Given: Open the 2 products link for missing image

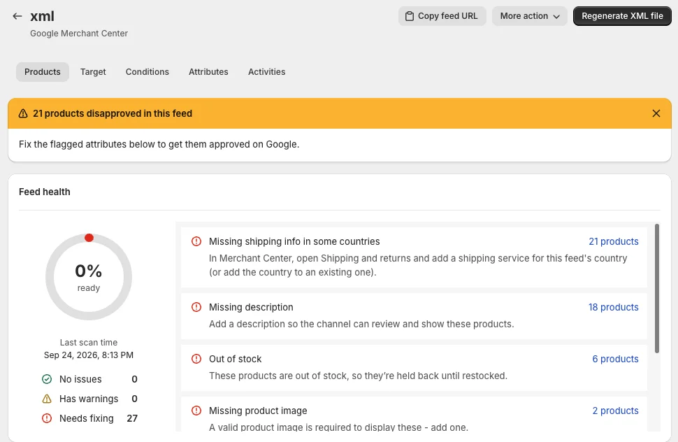Looking at the screenshot, I should 615,411.
